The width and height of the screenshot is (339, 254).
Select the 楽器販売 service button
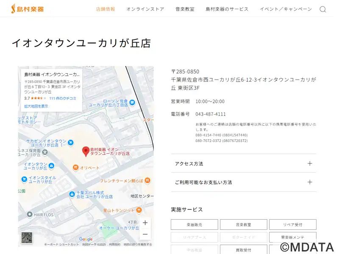coord(195,225)
